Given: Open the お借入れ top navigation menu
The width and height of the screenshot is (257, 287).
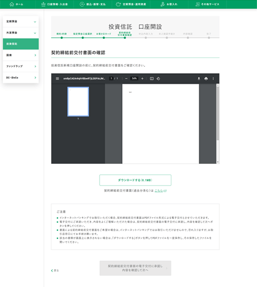Looking at the screenshot, I should (x=169, y=4).
